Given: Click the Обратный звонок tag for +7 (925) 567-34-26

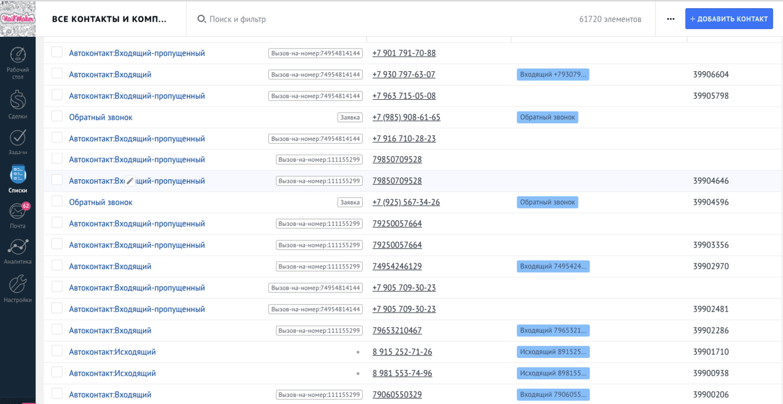Looking at the screenshot, I should (547, 203).
